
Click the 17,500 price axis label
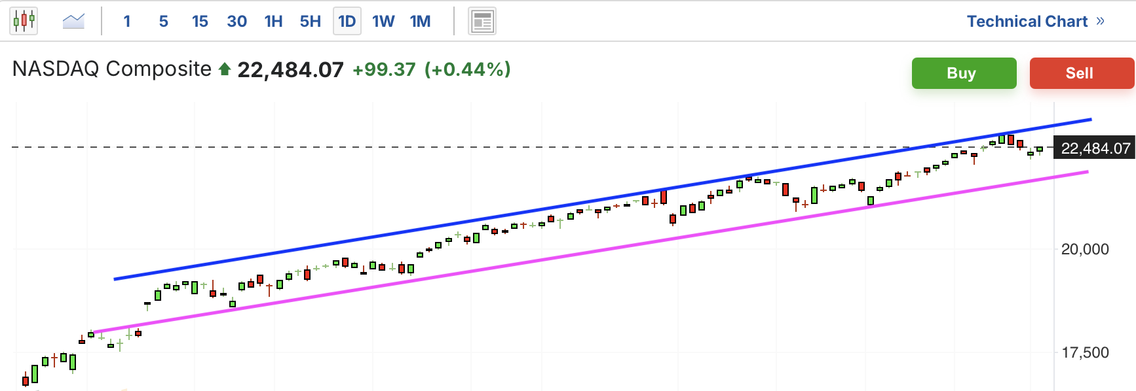(x=1085, y=352)
